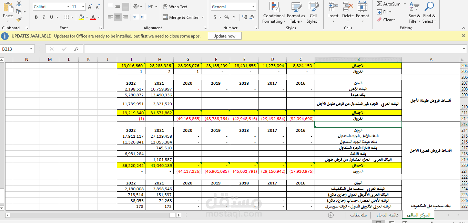
Task: Apply red Font Color
Action: point(93,17)
